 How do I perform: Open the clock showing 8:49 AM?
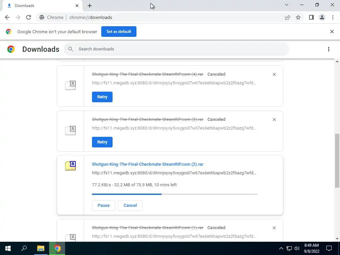[x=311, y=248]
